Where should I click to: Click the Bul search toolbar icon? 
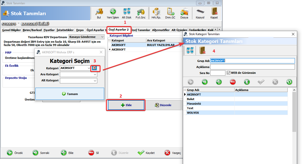pyautogui.click(x=99, y=13)
